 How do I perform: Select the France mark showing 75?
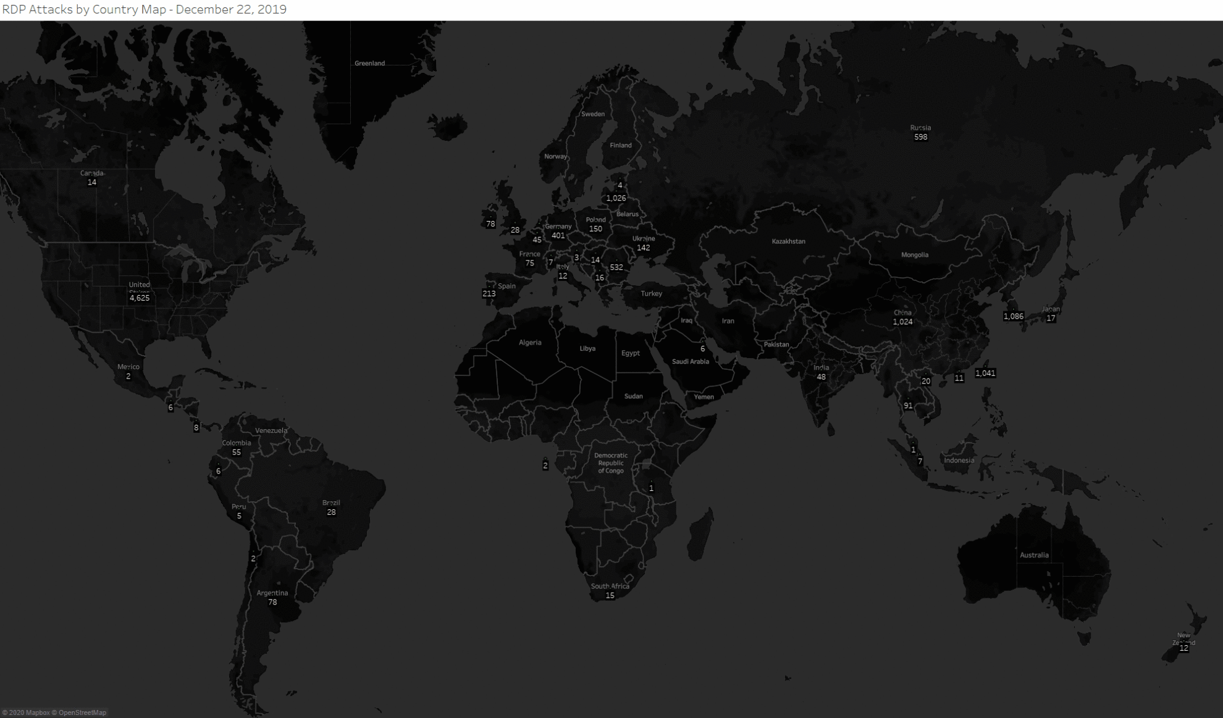pyautogui.click(x=529, y=263)
